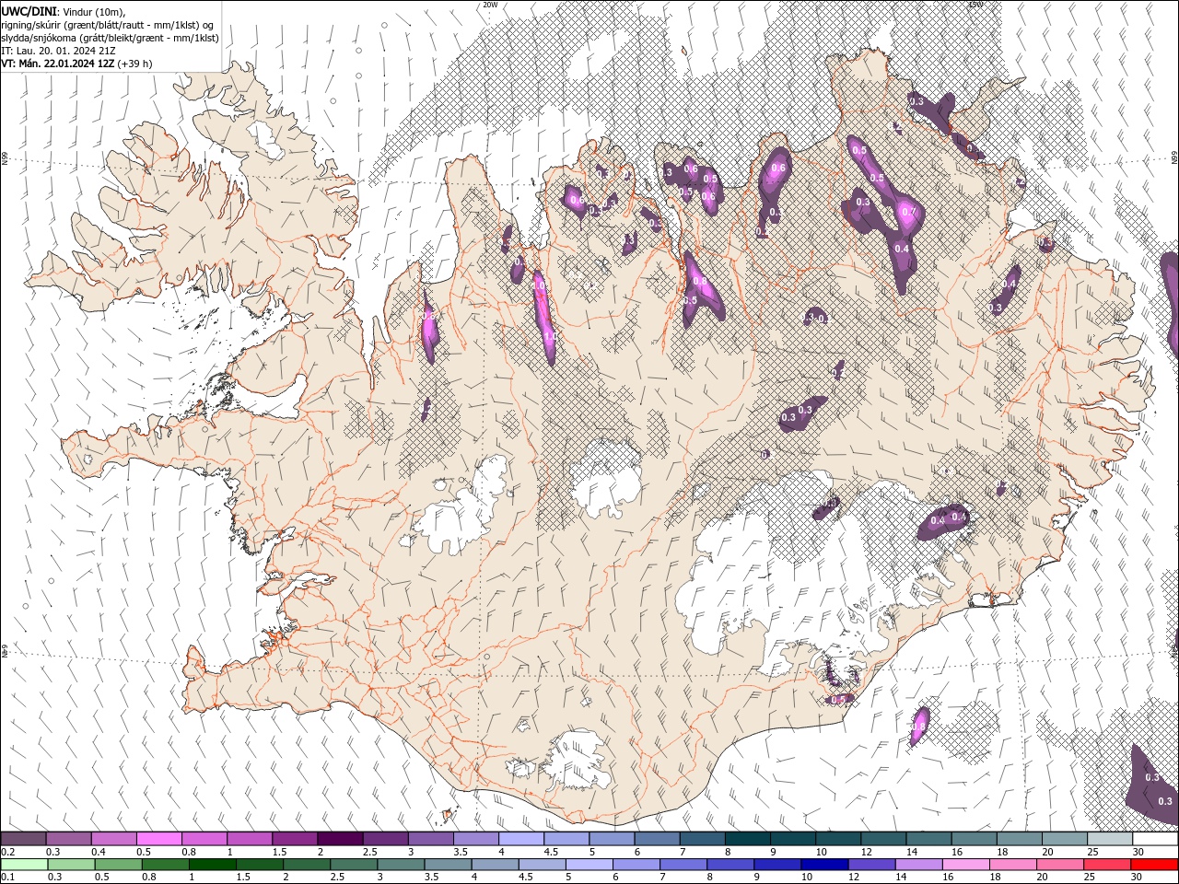The width and height of the screenshot is (1179, 884).
Task: Select the 20 swatch in the lower rain legend
Action: click(1060, 865)
